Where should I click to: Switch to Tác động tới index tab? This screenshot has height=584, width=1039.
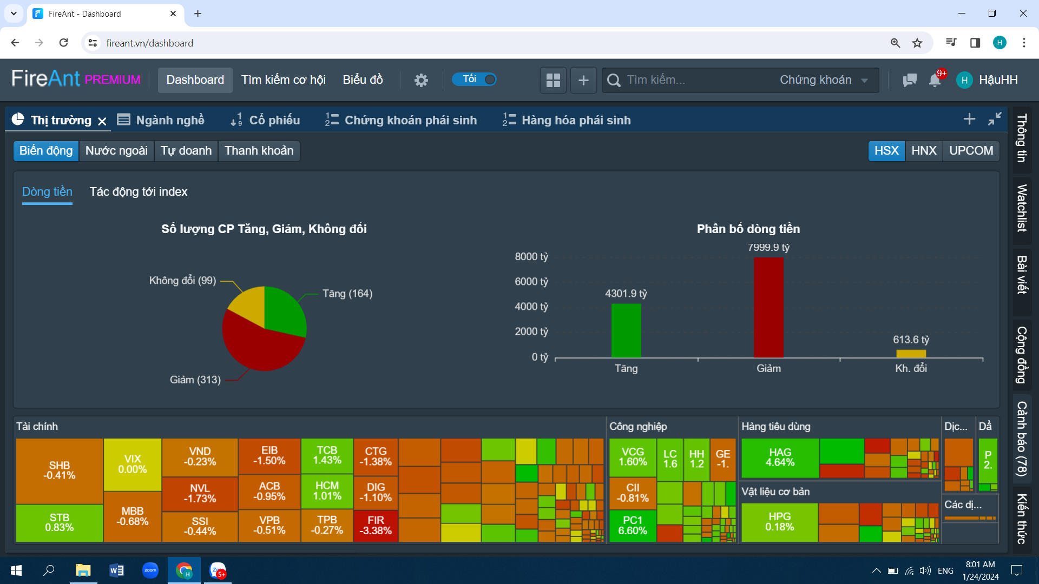[139, 191]
